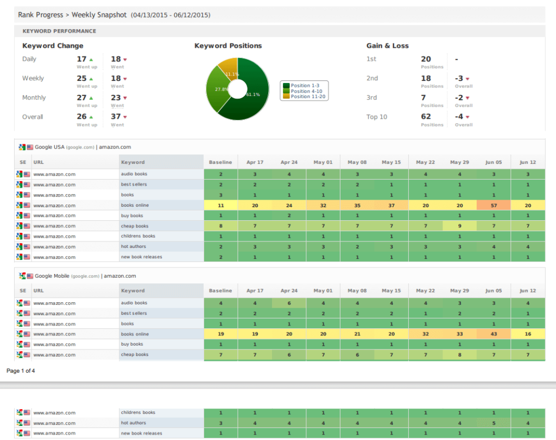Screen dimensions: 556x440
Task: Click the green up arrow beside Weekly 25
Action: 91,79
